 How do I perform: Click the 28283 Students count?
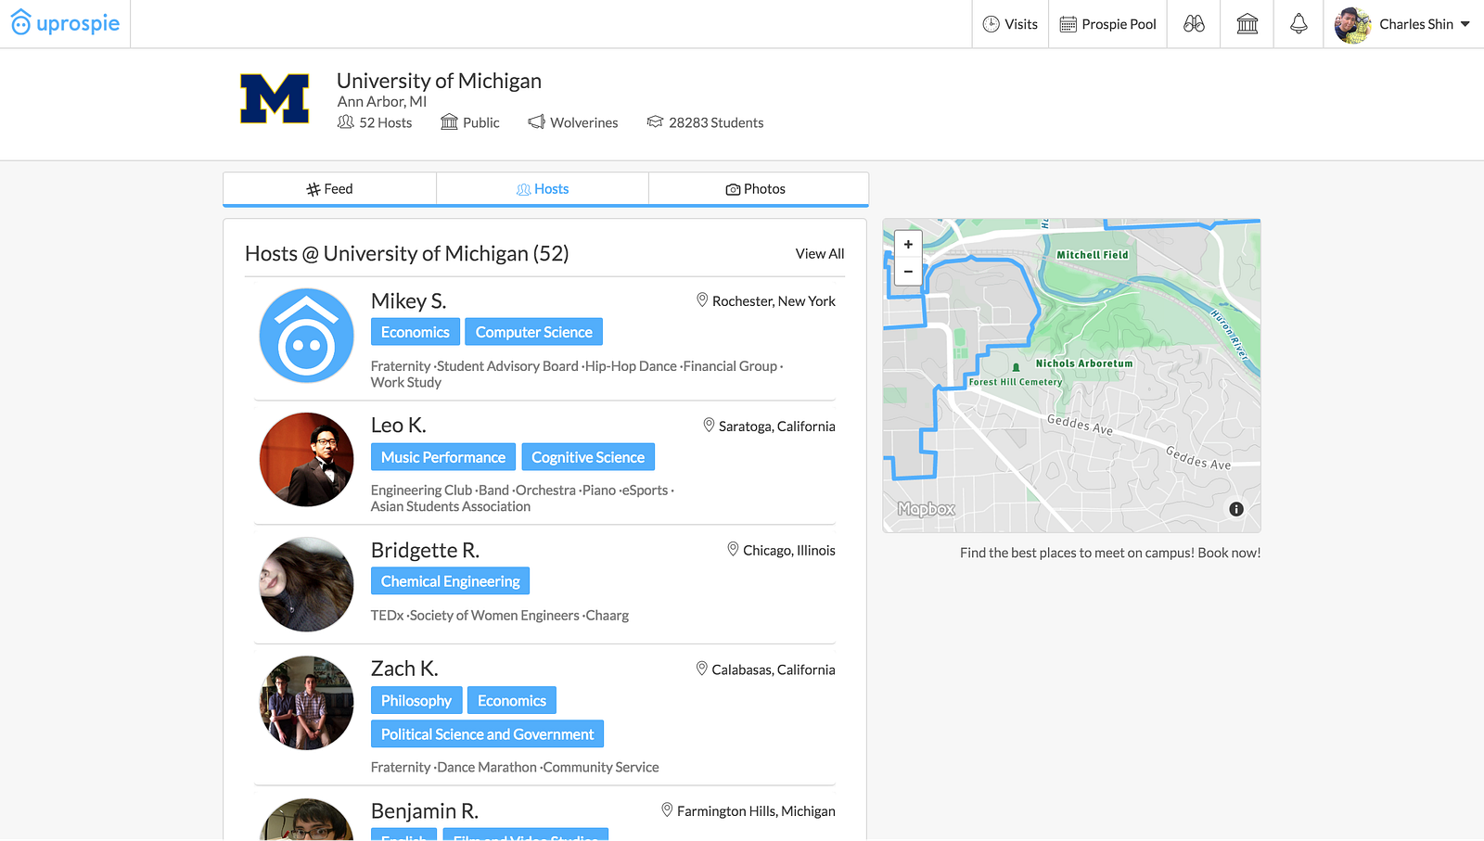pos(716,122)
